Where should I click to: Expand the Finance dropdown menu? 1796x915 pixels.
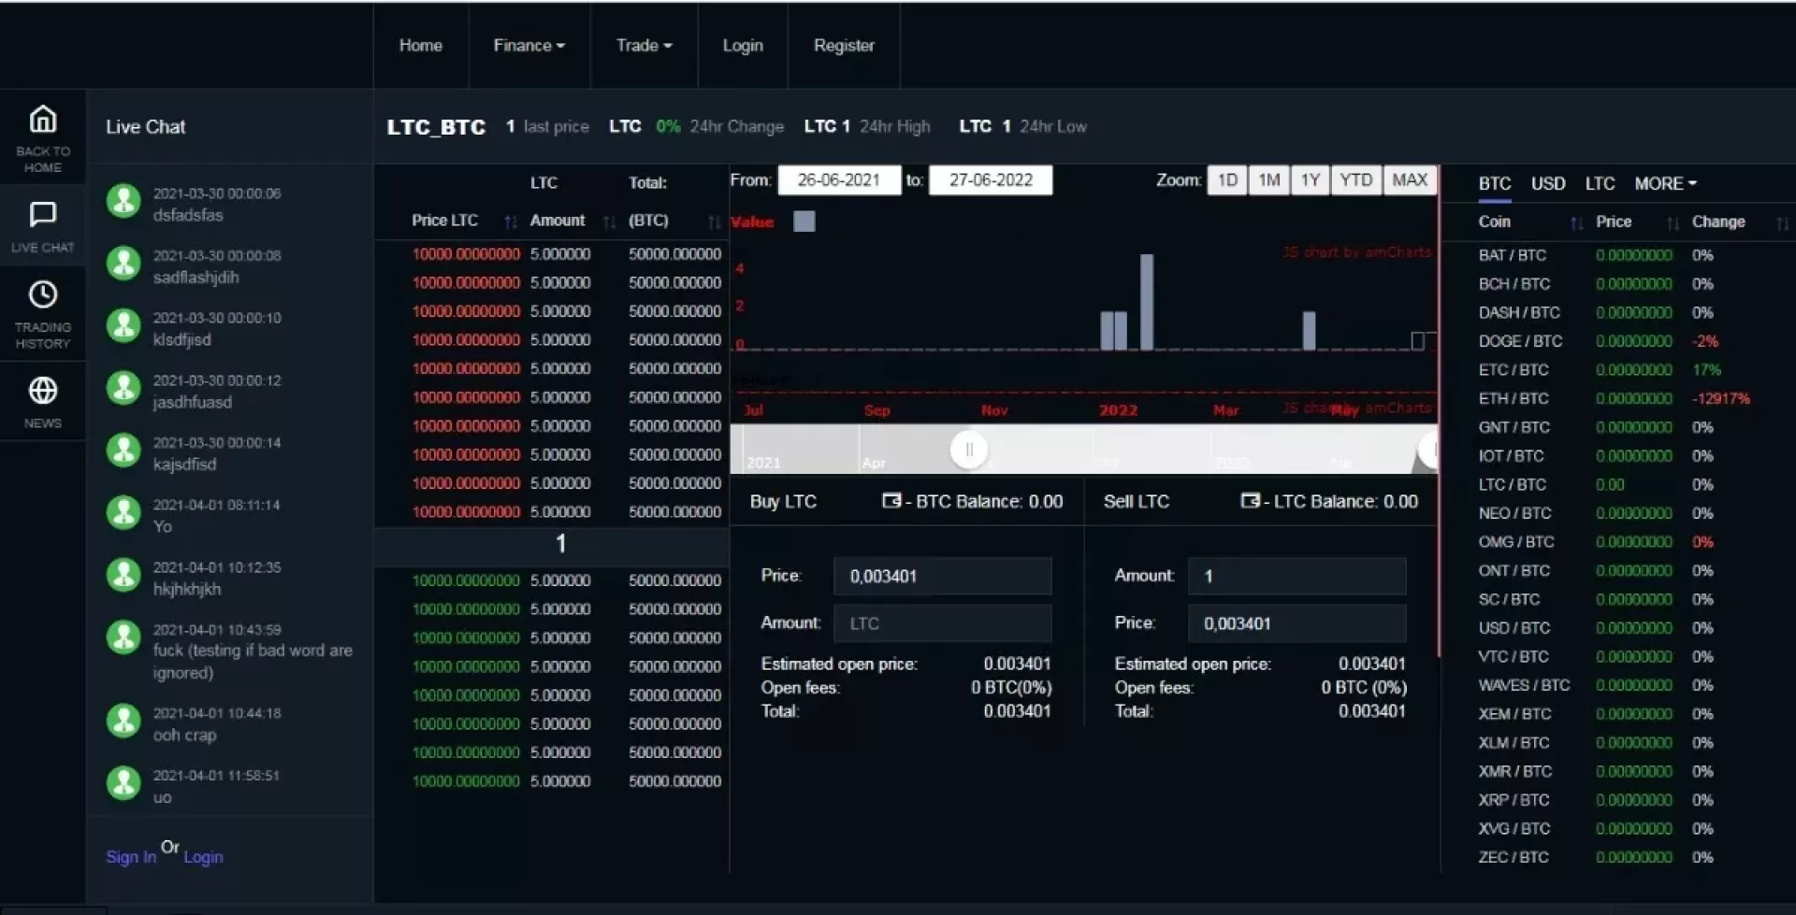pyautogui.click(x=529, y=46)
